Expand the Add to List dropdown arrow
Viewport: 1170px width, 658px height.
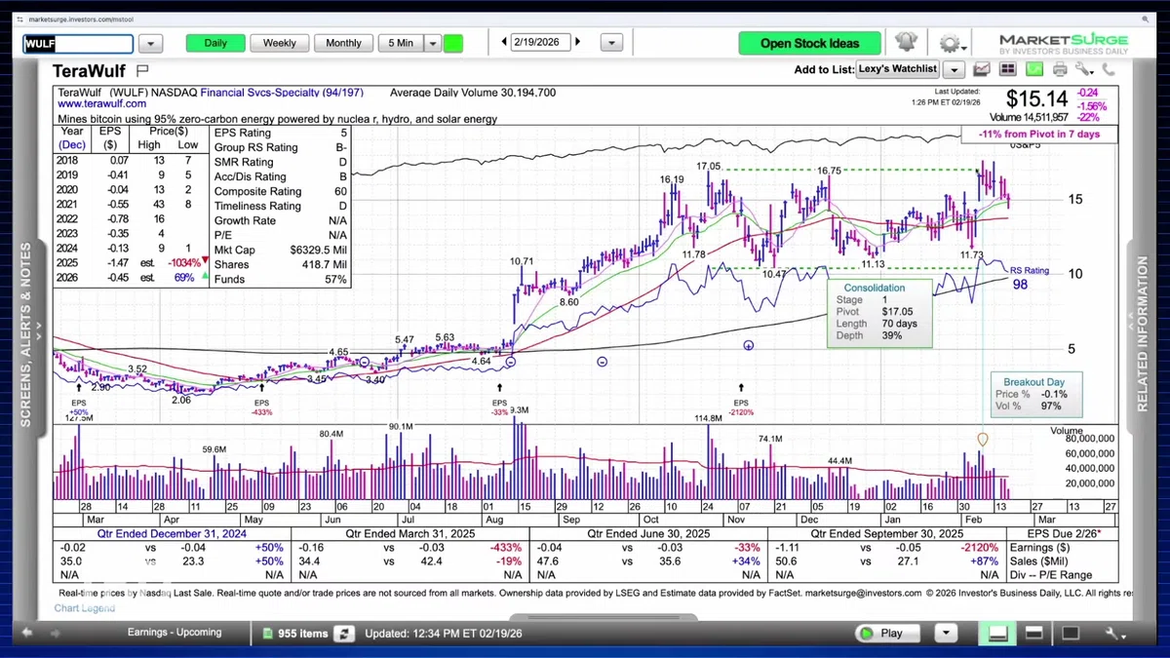coord(954,69)
